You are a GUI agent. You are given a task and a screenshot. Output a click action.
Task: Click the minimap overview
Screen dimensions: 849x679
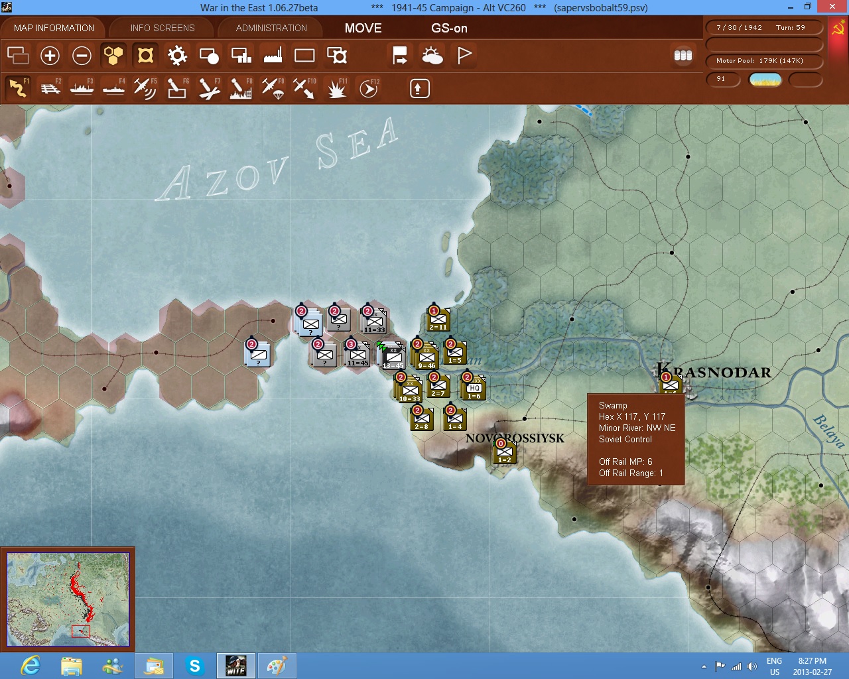(x=68, y=599)
